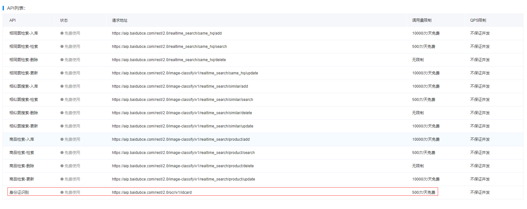
Task: Click the similar/update request URL
Action: tap(183, 126)
